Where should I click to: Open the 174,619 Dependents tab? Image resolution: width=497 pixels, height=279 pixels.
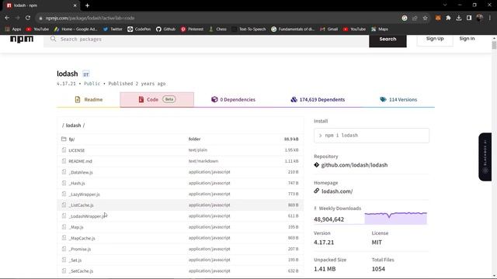(x=318, y=100)
